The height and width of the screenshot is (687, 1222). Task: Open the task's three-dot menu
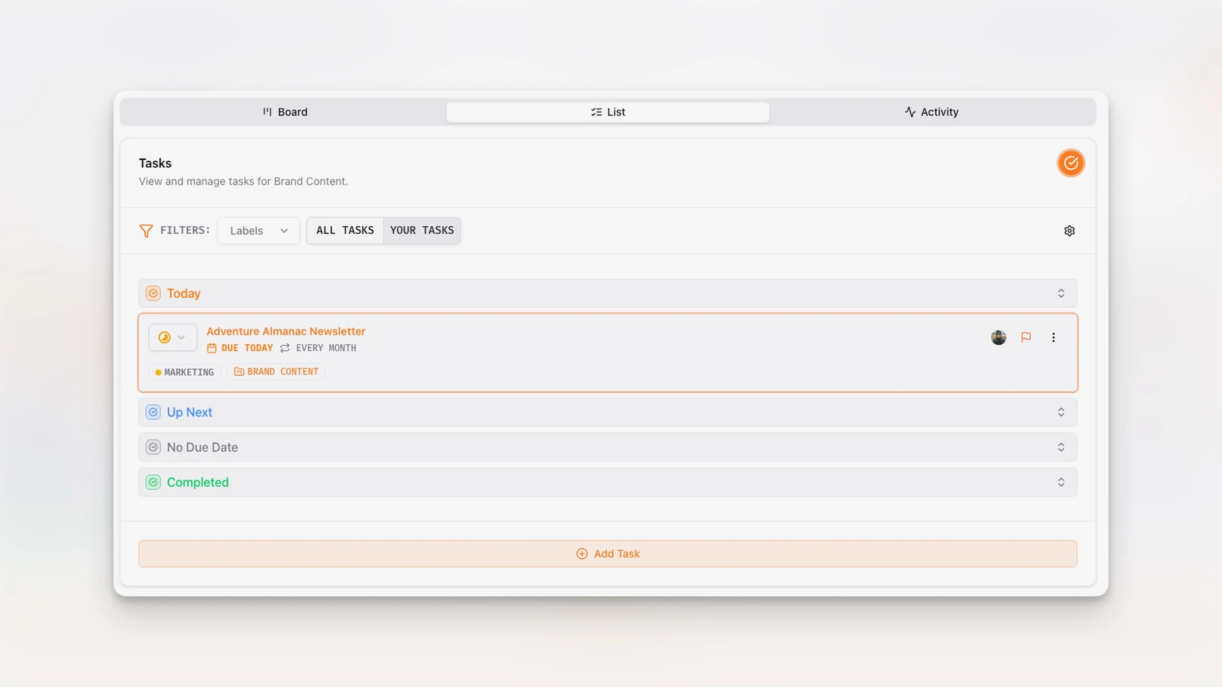click(1053, 337)
